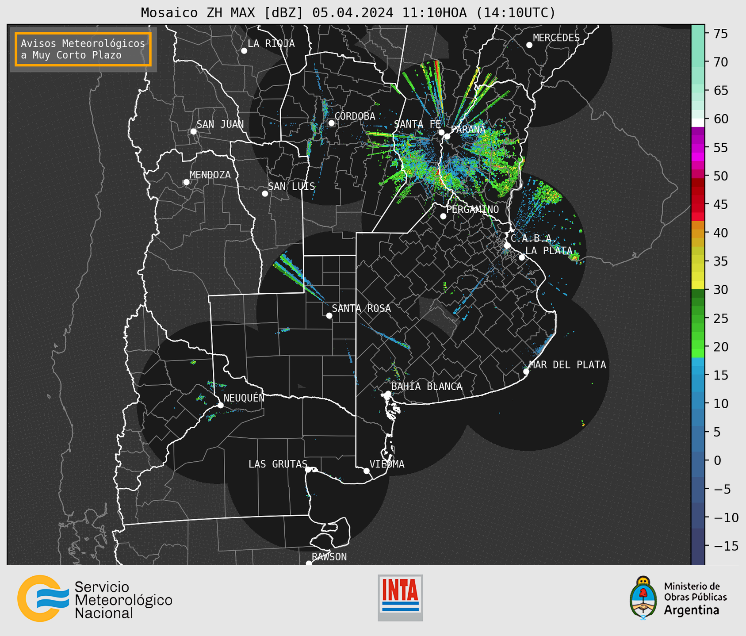Click the LA PLATA city marker
Viewport: 746px width, 636px height.
point(522,257)
